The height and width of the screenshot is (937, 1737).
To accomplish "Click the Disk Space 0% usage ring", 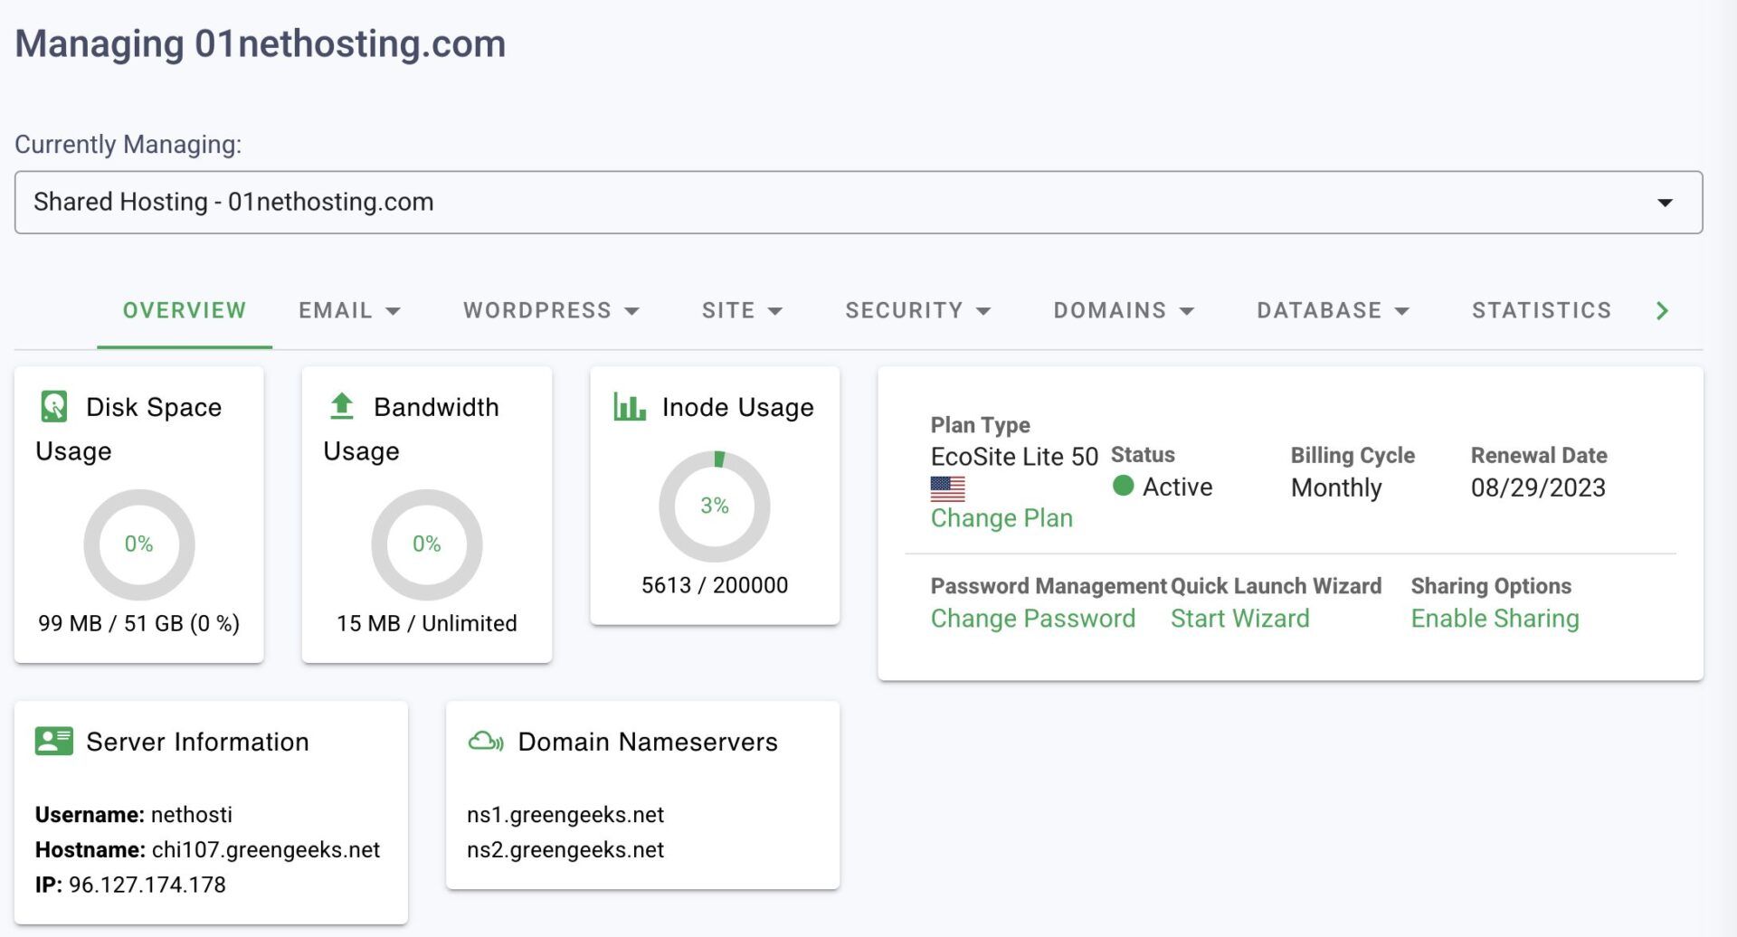I will (139, 544).
